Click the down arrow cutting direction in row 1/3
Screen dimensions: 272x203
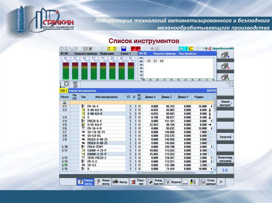tap(210, 118)
